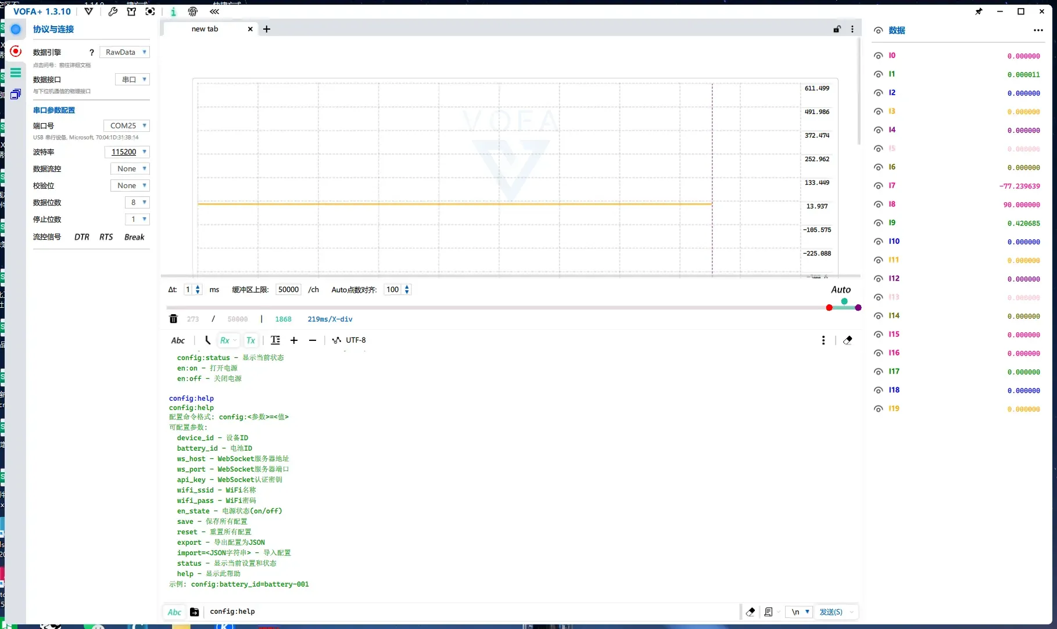1057x629 pixels.
Task: Click the Abc text mode icon in console toolbar
Action: (x=178, y=340)
